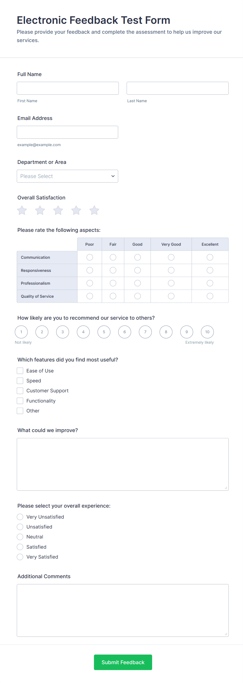
Task: Click the Submit Feedback button
Action: pyautogui.click(x=123, y=662)
